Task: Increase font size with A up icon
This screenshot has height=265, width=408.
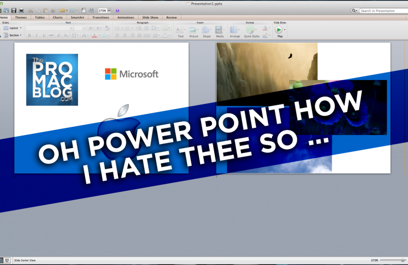Action: 91,28
